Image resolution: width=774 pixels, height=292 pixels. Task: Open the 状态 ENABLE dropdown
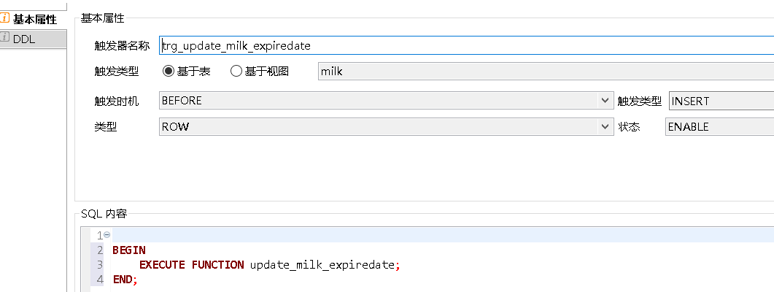click(719, 126)
